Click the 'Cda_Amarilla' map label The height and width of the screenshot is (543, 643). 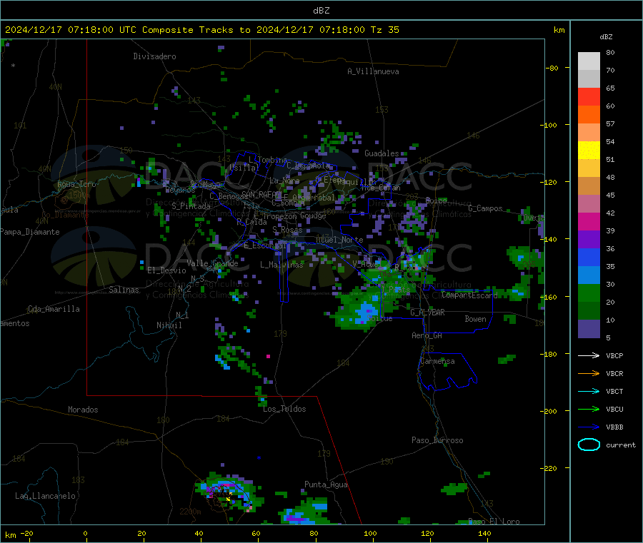click(54, 309)
